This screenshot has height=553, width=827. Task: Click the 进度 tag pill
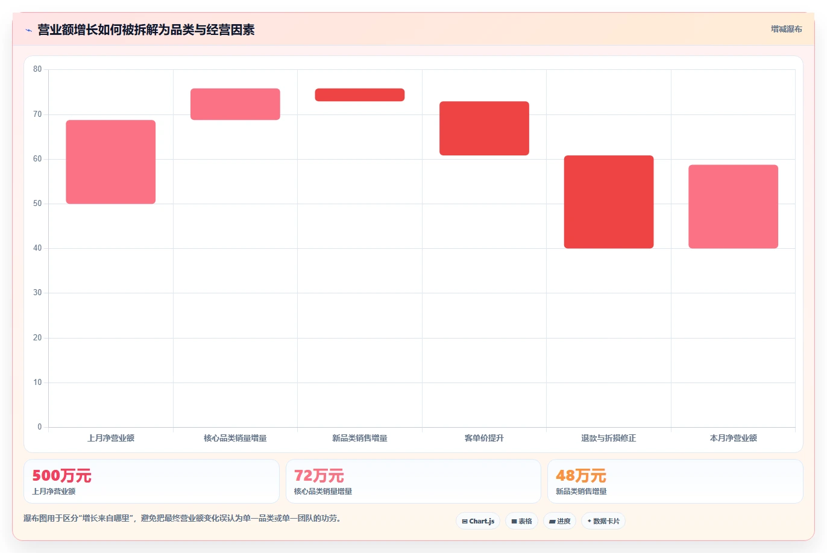tap(560, 521)
